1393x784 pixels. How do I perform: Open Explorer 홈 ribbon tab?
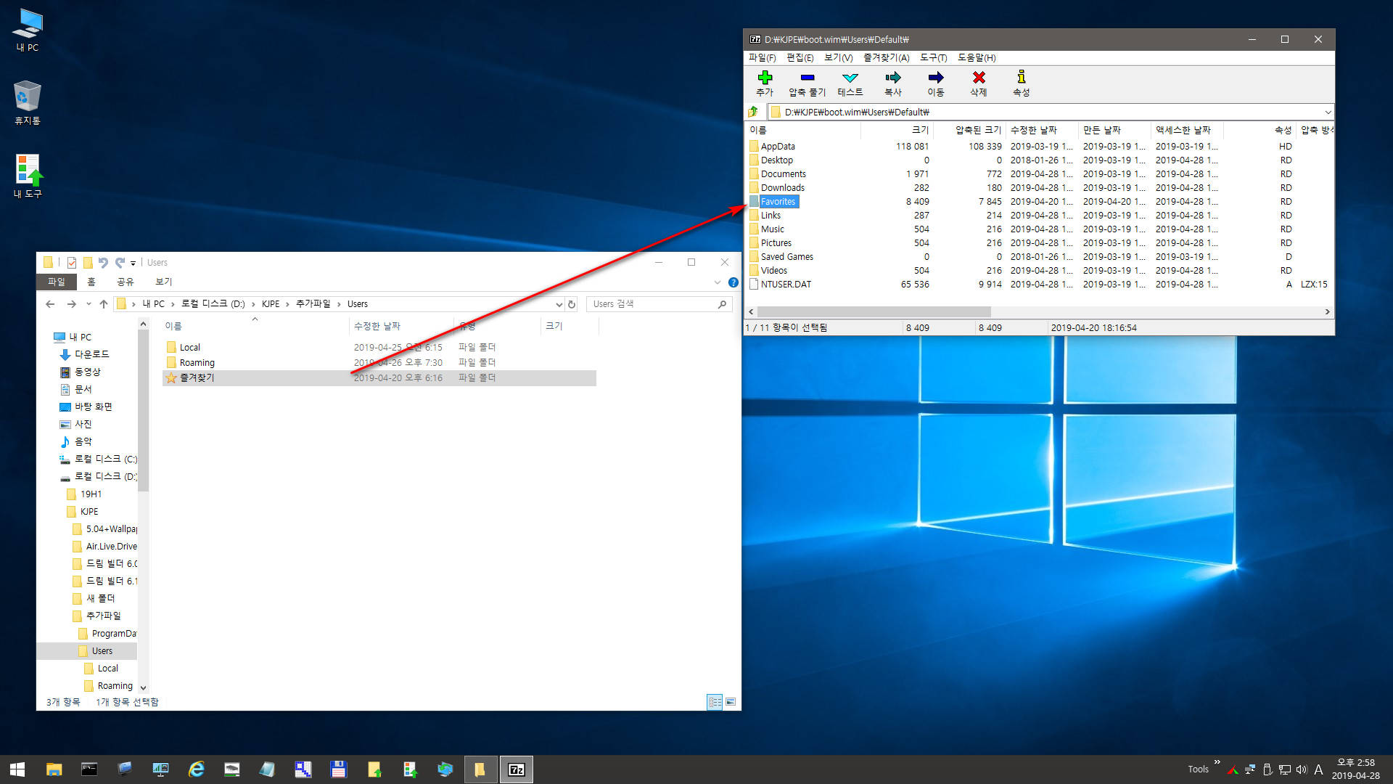pyautogui.click(x=91, y=282)
